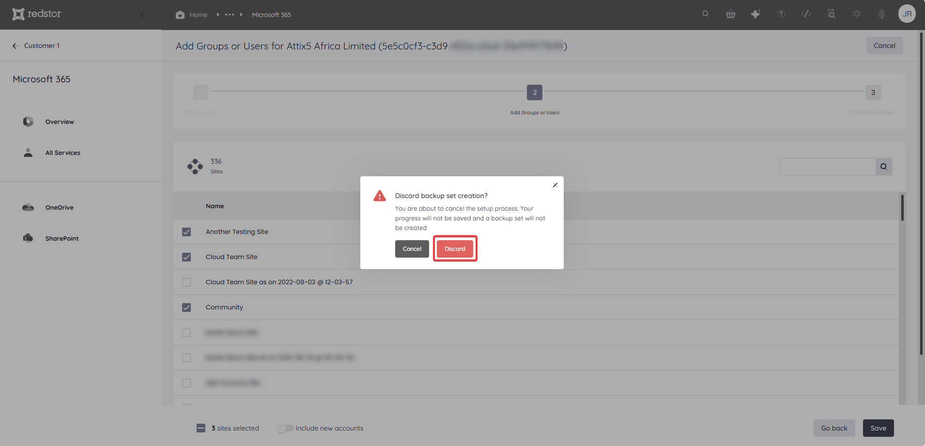Click the code slash icon
The height and width of the screenshot is (446, 925).
[x=806, y=14]
